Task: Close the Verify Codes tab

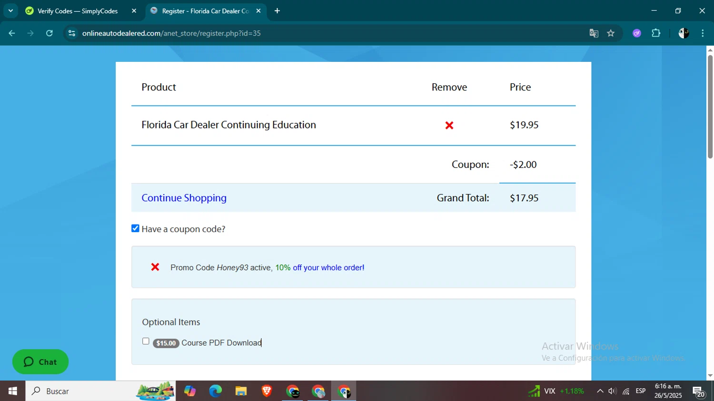Action: click(x=134, y=11)
